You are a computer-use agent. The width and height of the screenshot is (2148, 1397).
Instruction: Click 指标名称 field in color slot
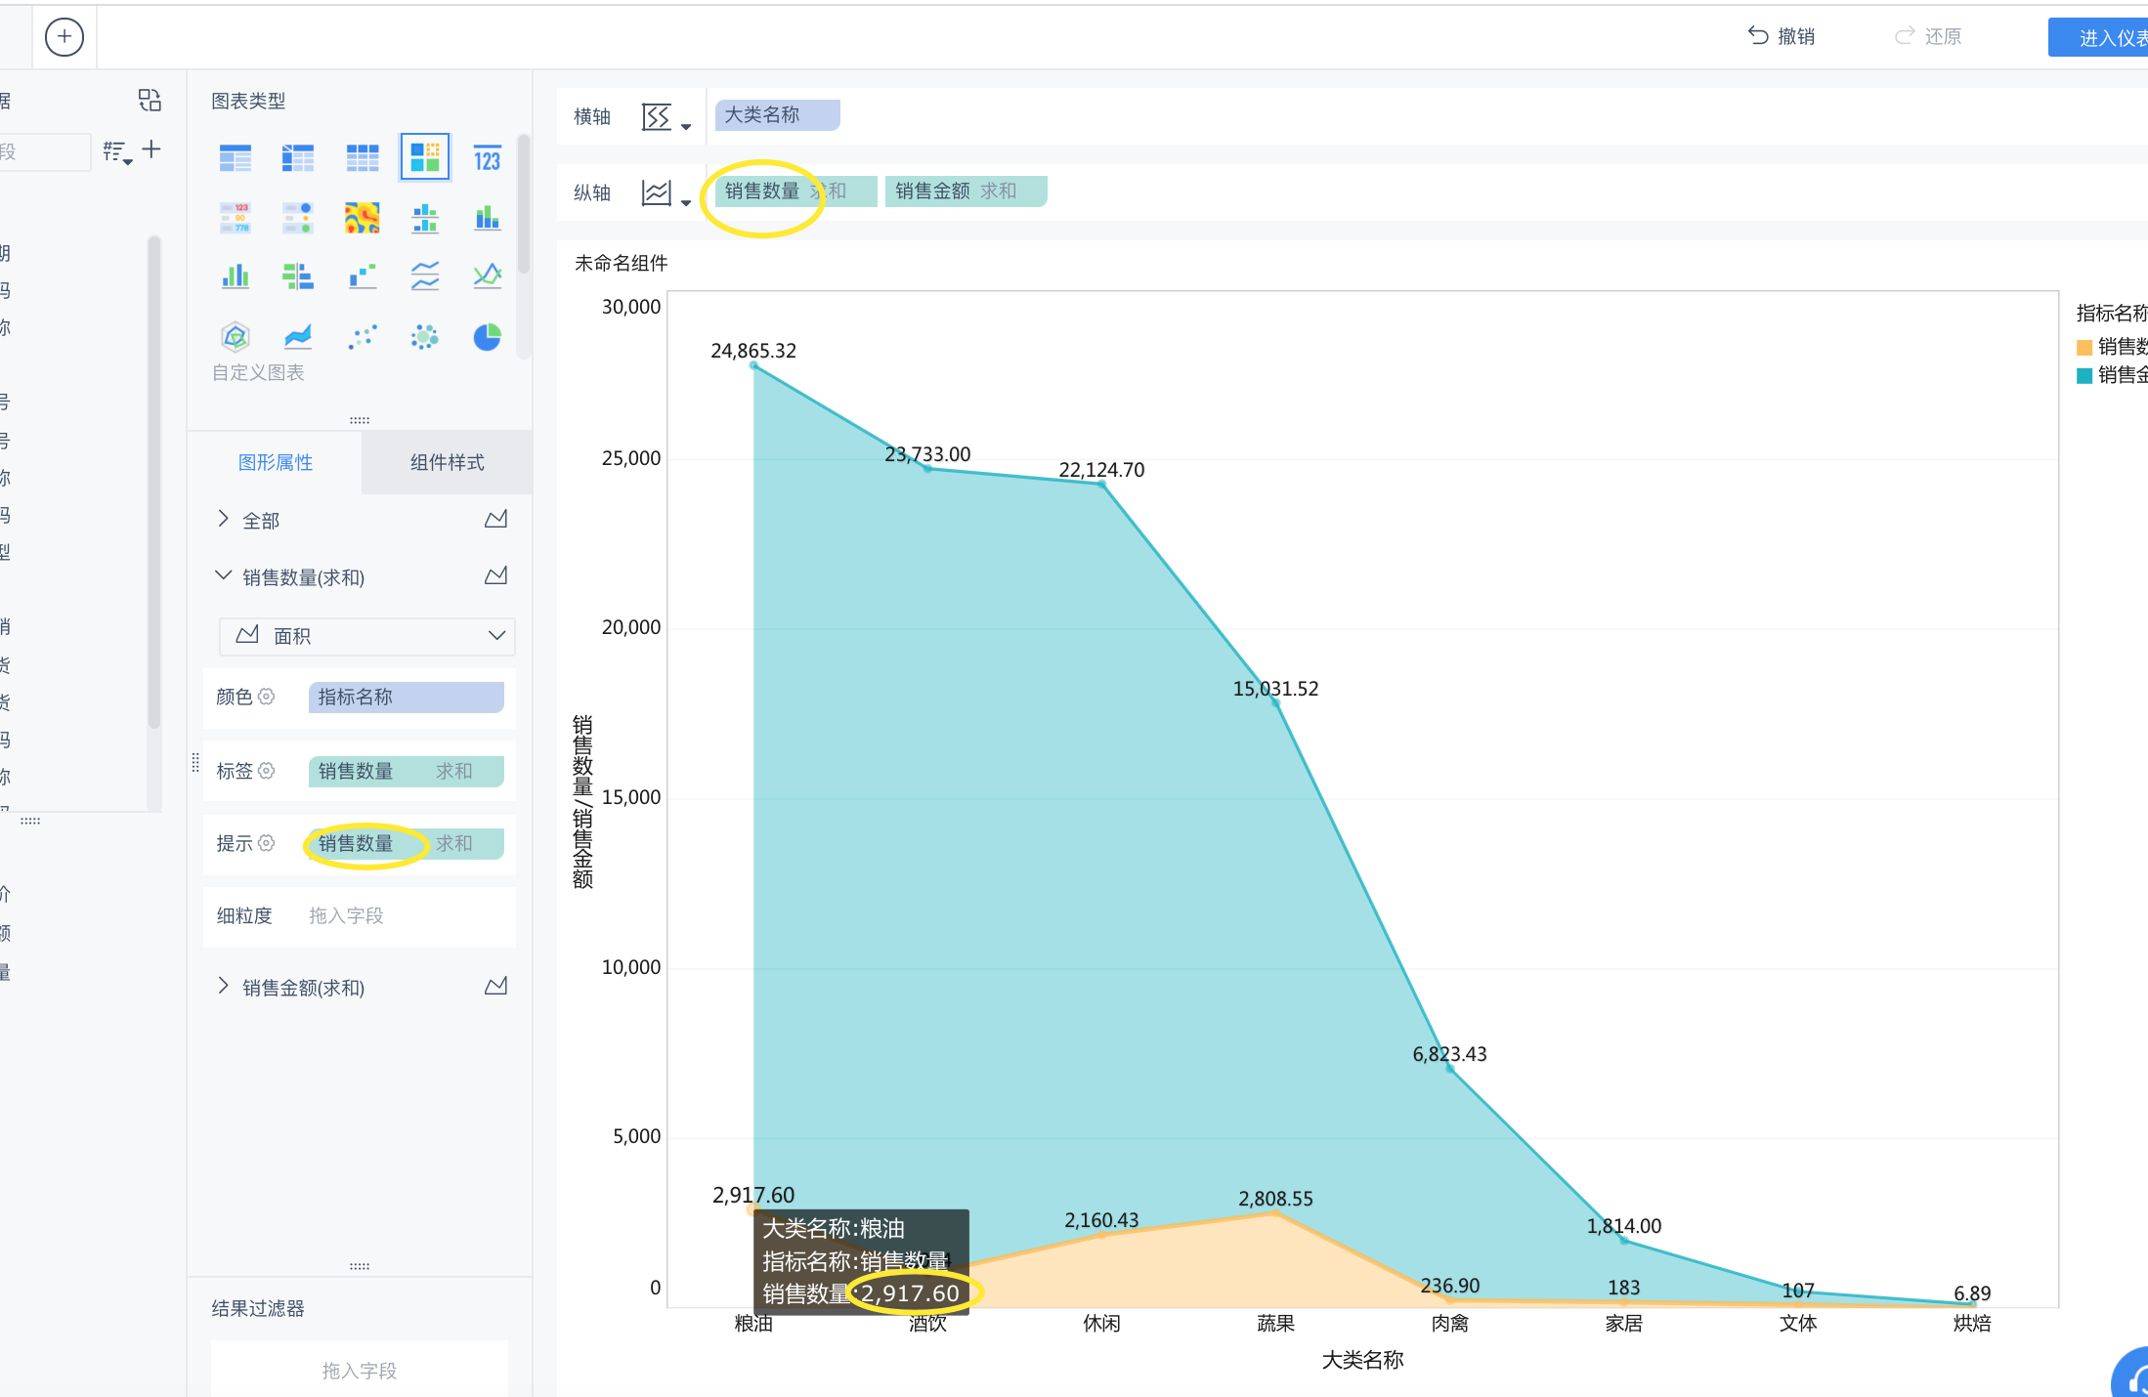point(406,697)
